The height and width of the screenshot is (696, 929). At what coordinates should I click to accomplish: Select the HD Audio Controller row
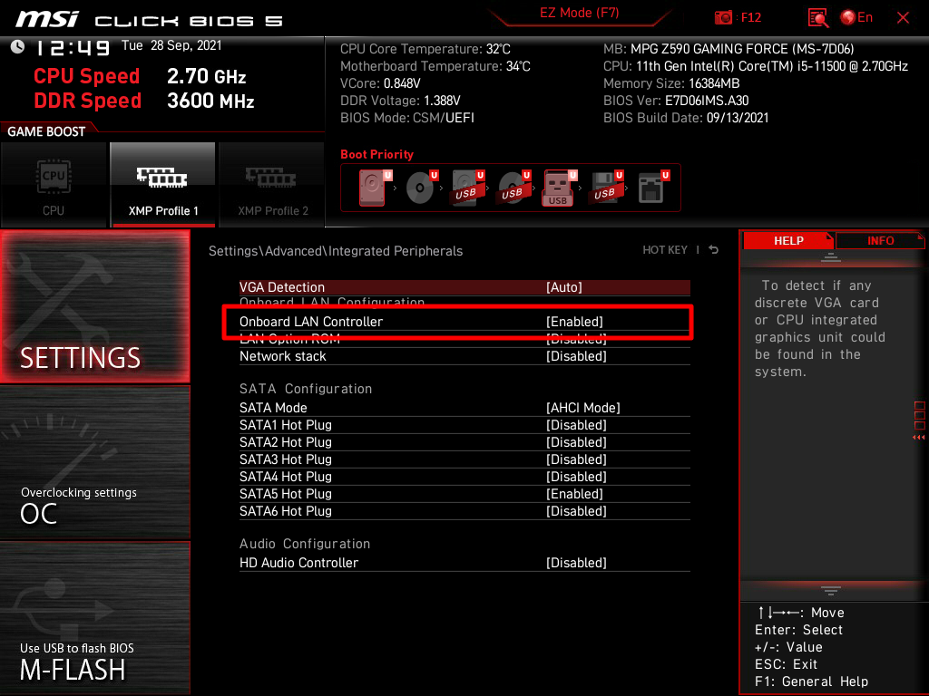pyautogui.click(x=299, y=563)
